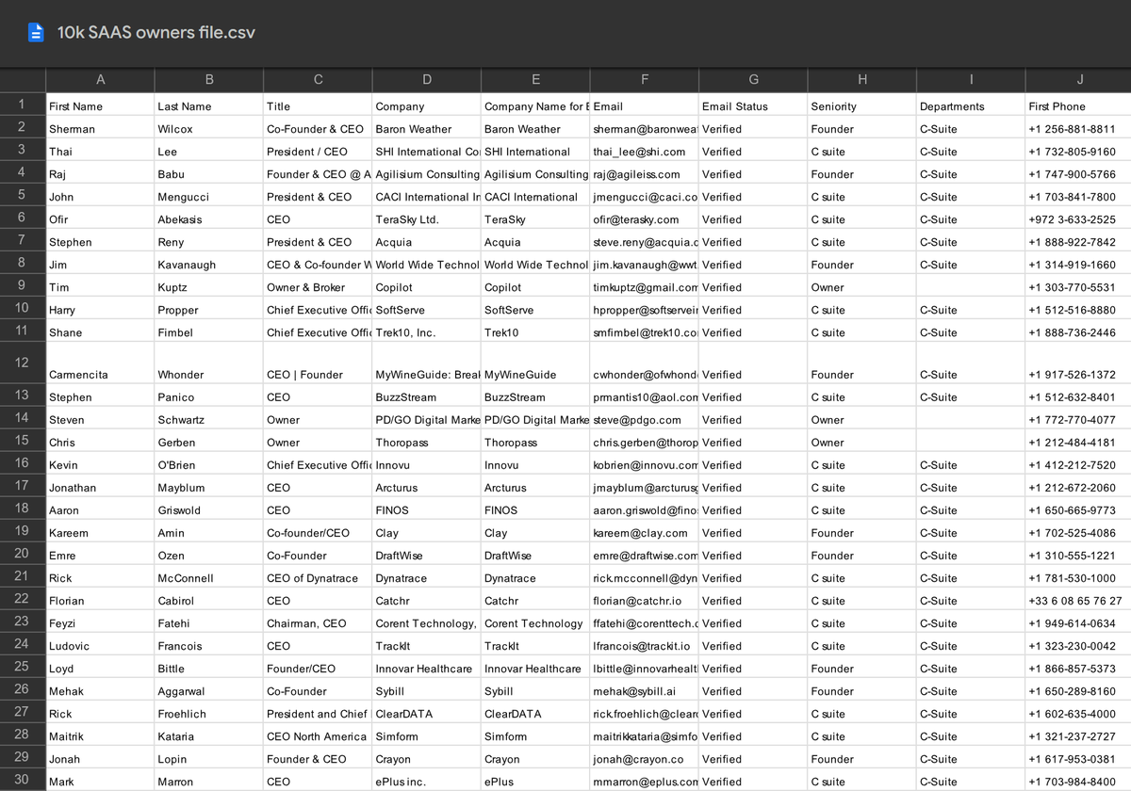Click the Google Docs file icon
The height and width of the screenshot is (791, 1131).
36,33
